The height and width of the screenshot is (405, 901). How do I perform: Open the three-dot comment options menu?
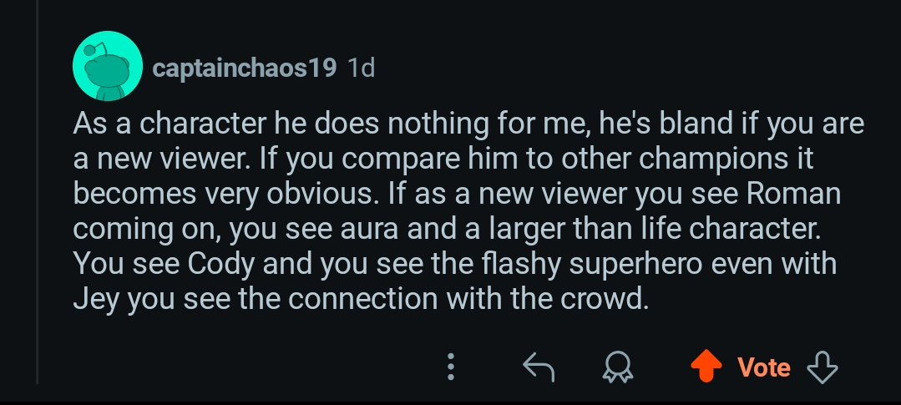tap(451, 367)
